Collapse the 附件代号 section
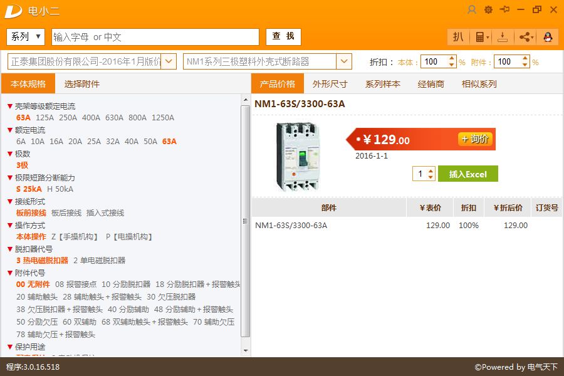Screen dimensions: 564x376 10,273
